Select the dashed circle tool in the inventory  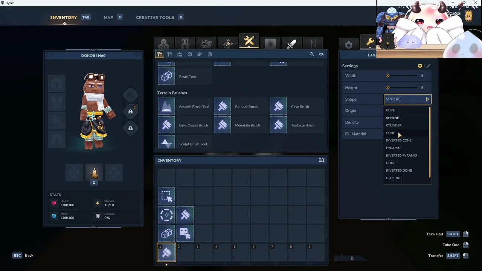point(166,215)
